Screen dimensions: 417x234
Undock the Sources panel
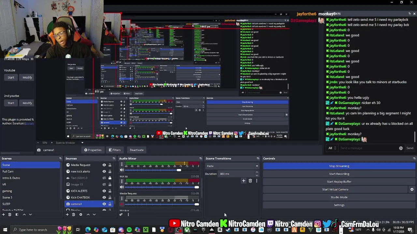[114, 159]
